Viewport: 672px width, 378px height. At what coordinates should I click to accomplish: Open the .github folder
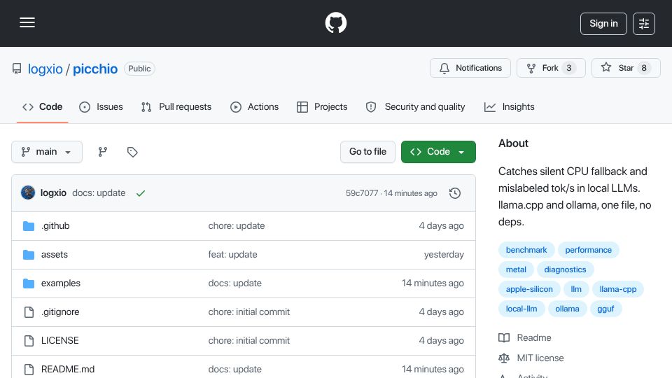(55, 226)
